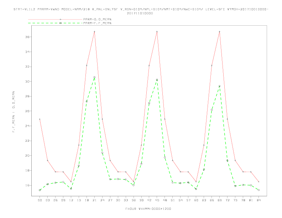Click y-axis tick label 30
This screenshot has width=282, height=218.
pyautogui.click(x=27, y=82)
